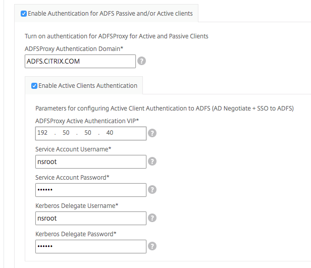Viewport: 311px width, 268px height.
Task: Click the 'Enable Active Clients Authentication' label text
Action: (x=88, y=86)
